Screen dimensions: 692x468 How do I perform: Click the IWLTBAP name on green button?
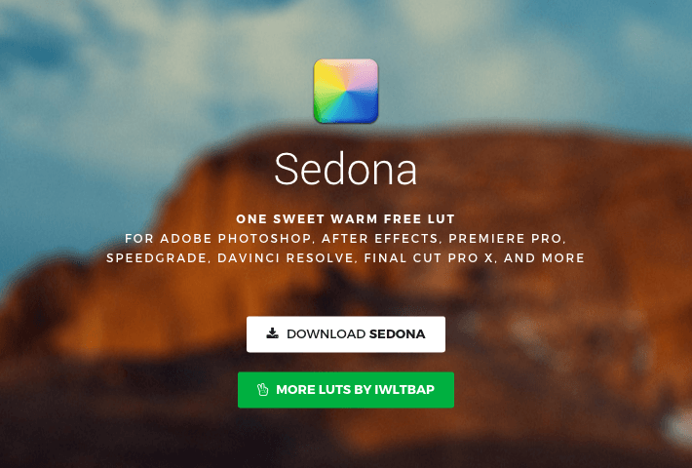click(404, 389)
